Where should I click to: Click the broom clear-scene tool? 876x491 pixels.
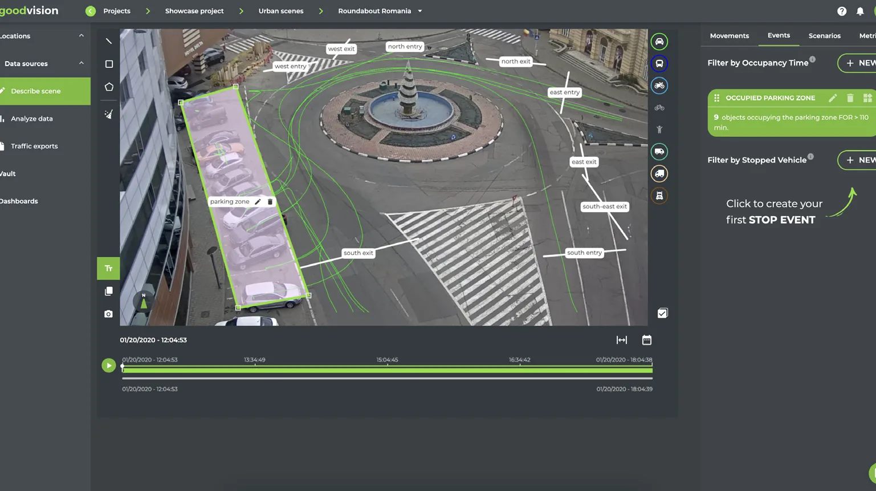pyautogui.click(x=109, y=114)
